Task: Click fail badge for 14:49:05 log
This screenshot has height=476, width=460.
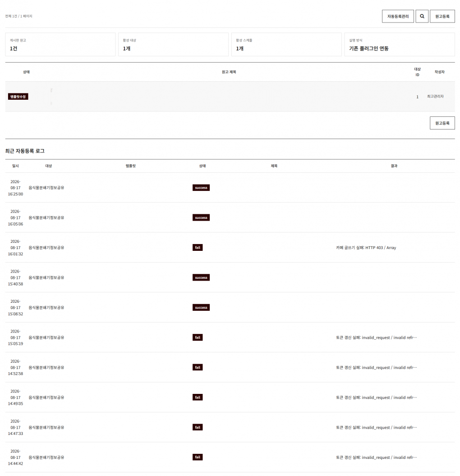Action: [198, 397]
